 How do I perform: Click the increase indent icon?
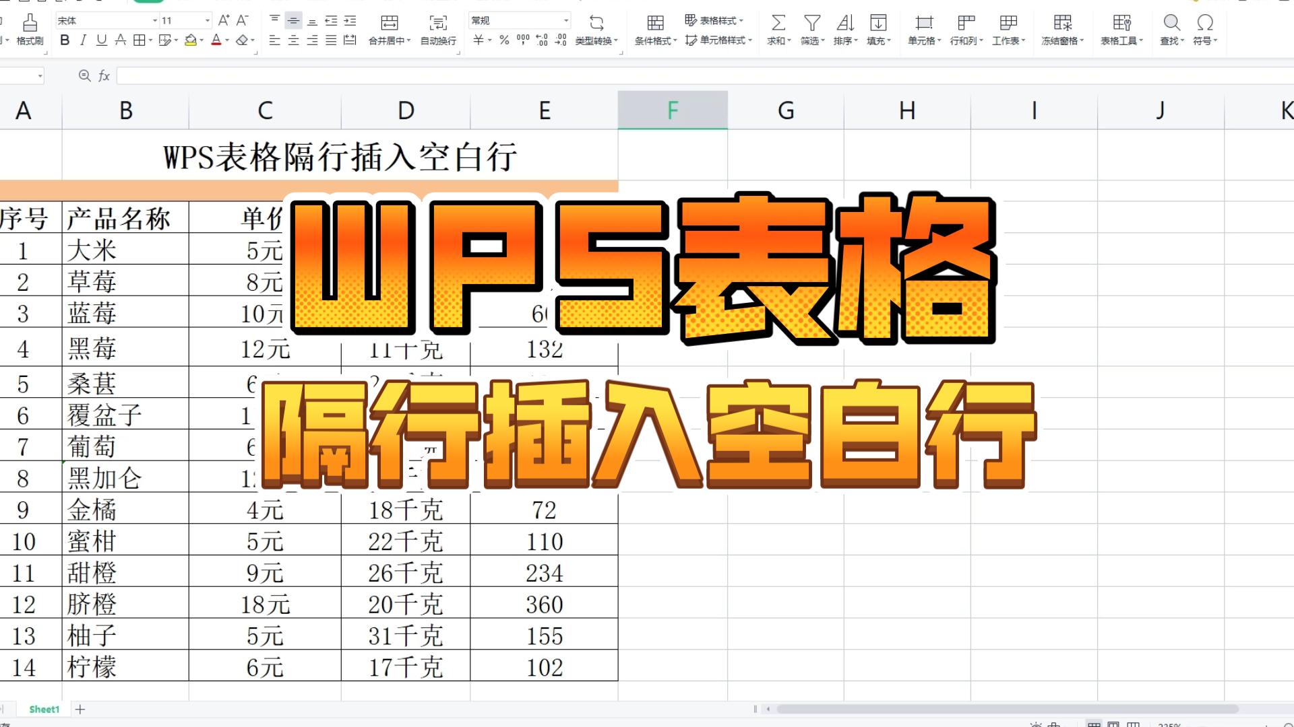click(350, 21)
